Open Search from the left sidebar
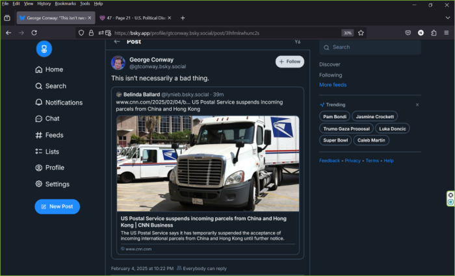 [x=51, y=86]
